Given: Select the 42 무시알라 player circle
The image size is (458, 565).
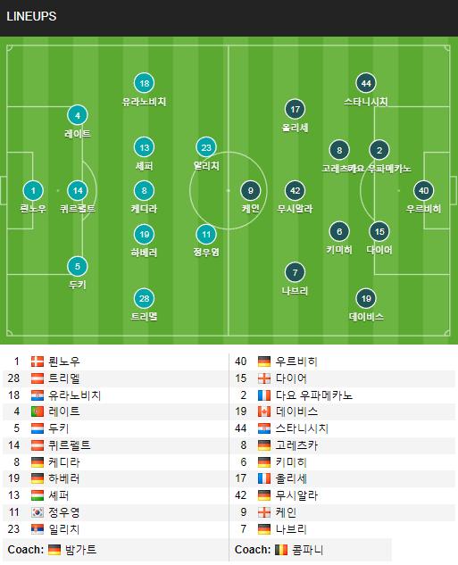Looking at the screenshot, I should coord(295,191).
